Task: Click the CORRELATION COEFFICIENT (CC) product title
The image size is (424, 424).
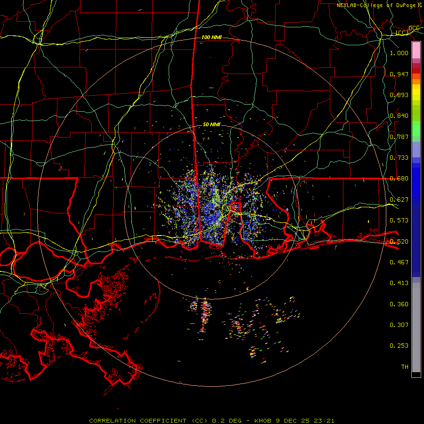Action: [148, 421]
